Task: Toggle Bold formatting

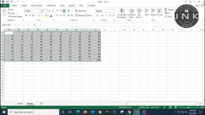Action: click(x=26, y=16)
